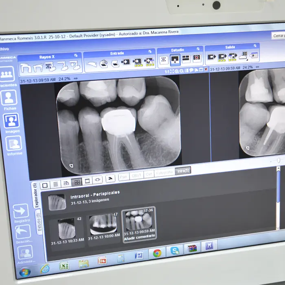Image resolution: width=285 pixels, height=285 pixels.
Task: Select the flatbed scanner icon in Entrada
Action: 115,64
